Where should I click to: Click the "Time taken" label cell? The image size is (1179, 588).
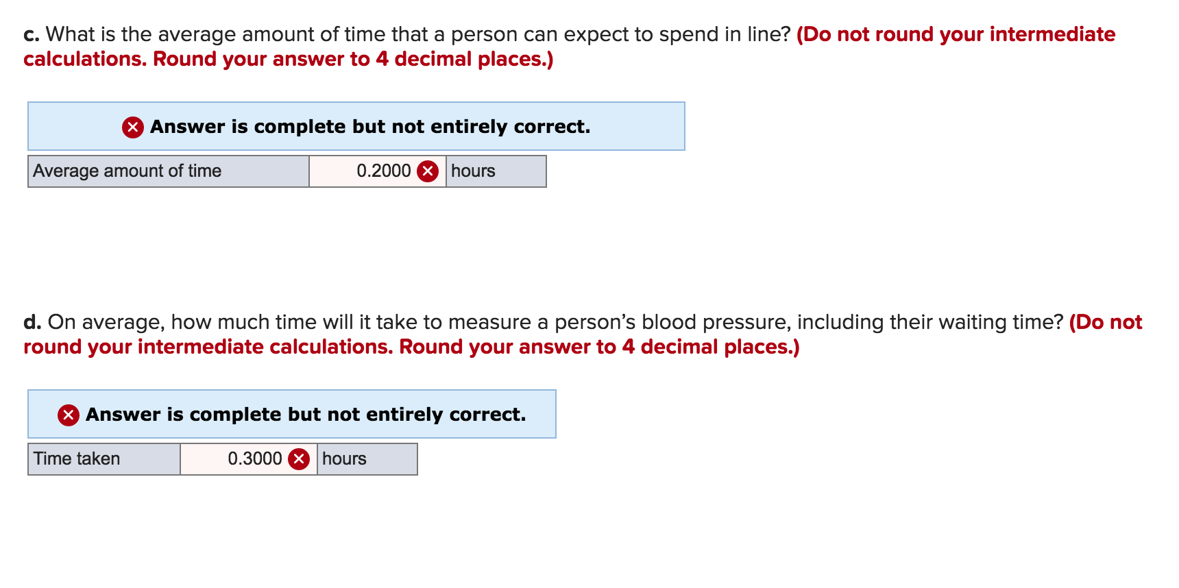pos(103,459)
